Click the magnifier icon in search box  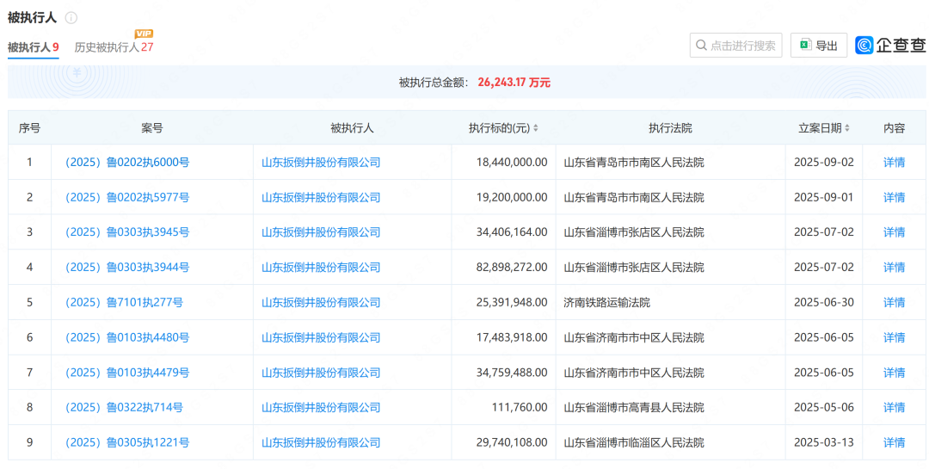[701, 46]
